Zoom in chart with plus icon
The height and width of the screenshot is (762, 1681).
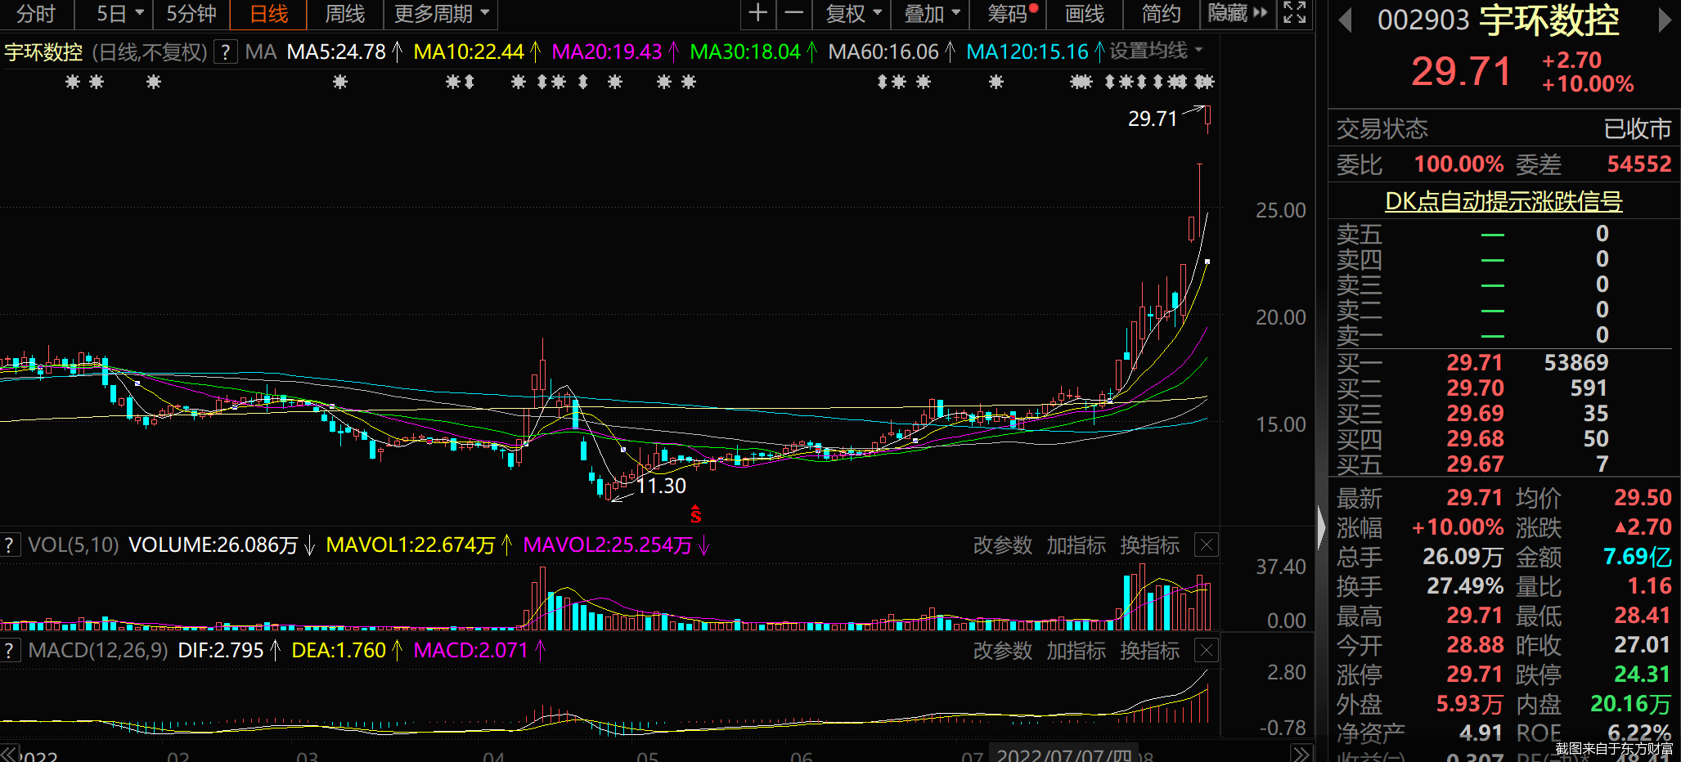point(757,13)
